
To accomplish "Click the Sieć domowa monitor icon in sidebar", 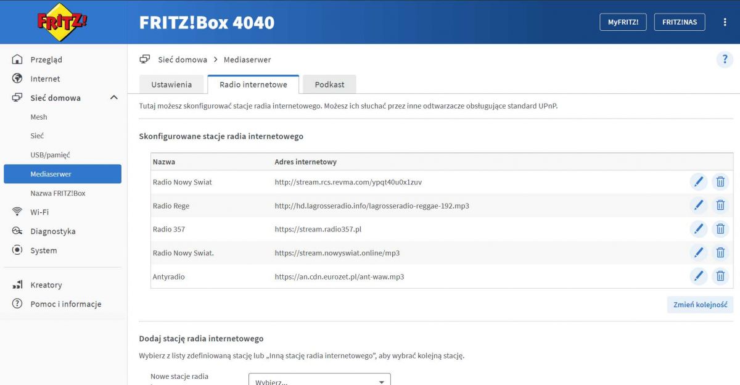I will 17,98.
